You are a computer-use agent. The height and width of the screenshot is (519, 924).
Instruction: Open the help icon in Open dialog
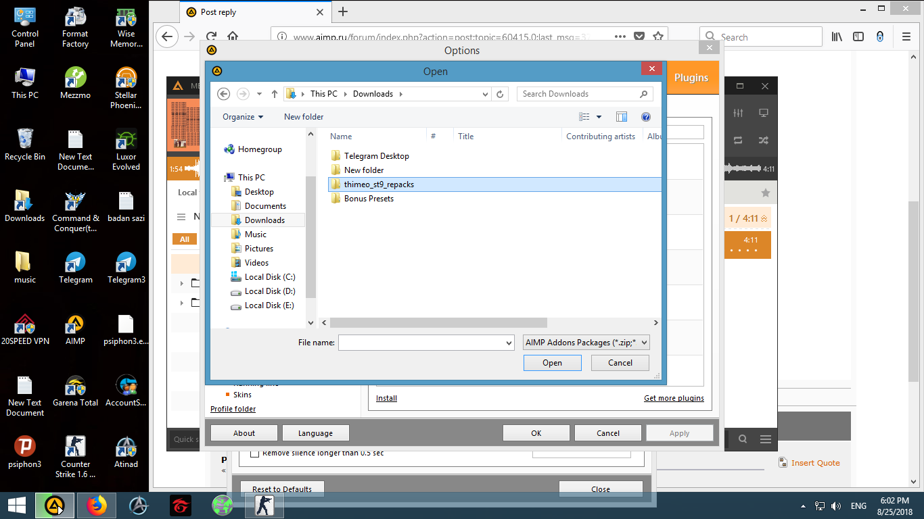click(645, 117)
